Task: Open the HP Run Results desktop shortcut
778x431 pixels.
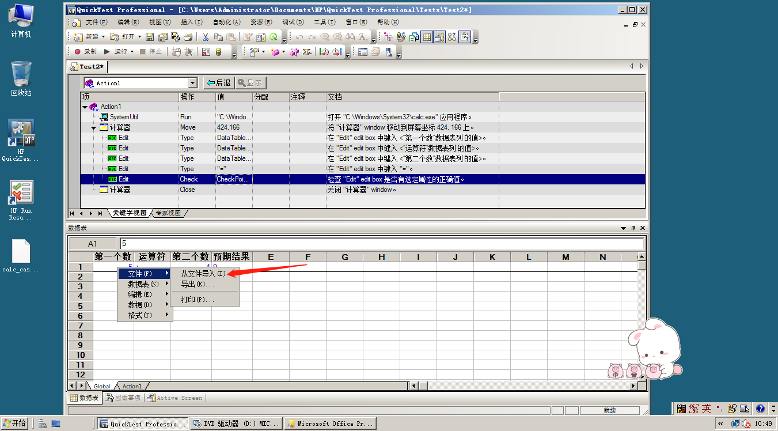Action: (x=21, y=200)
